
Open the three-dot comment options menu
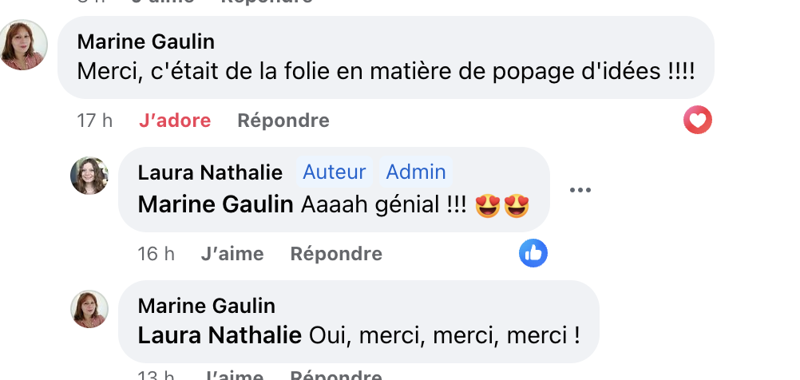pyautogui.click(x=580, y=190)
